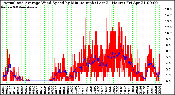Image resolution: width=175 pixels, height=95 pixels.
Task: Click the 21:36 time label
Action: (x=144, y=90)
